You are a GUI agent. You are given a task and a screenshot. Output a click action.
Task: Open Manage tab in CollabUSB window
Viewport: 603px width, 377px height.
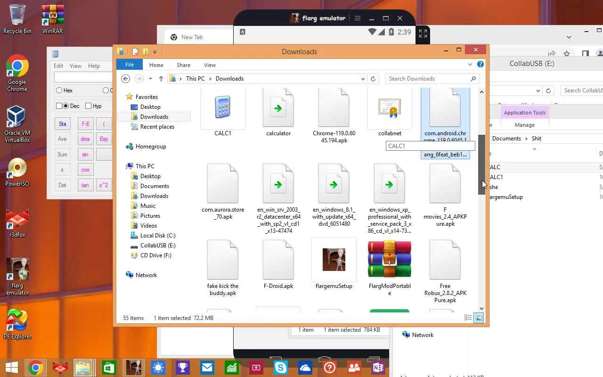[524, 125]
